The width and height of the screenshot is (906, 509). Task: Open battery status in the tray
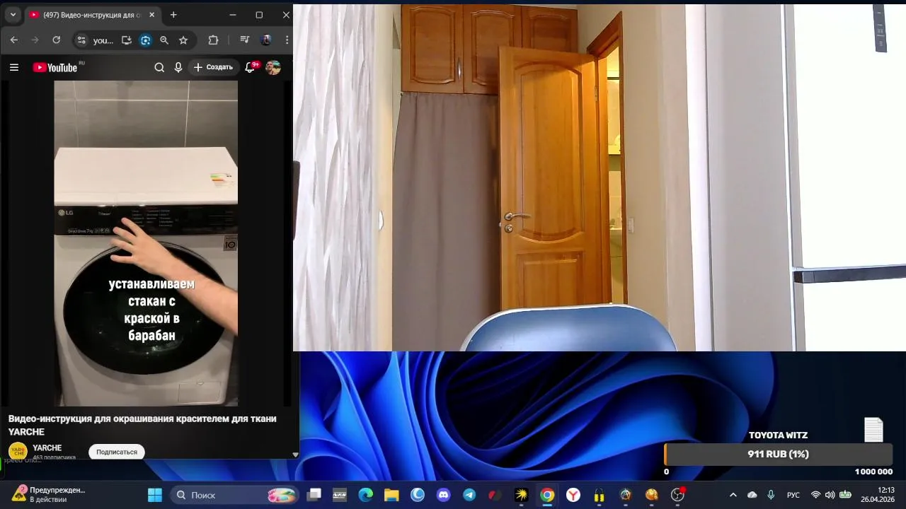coord(845,495)
